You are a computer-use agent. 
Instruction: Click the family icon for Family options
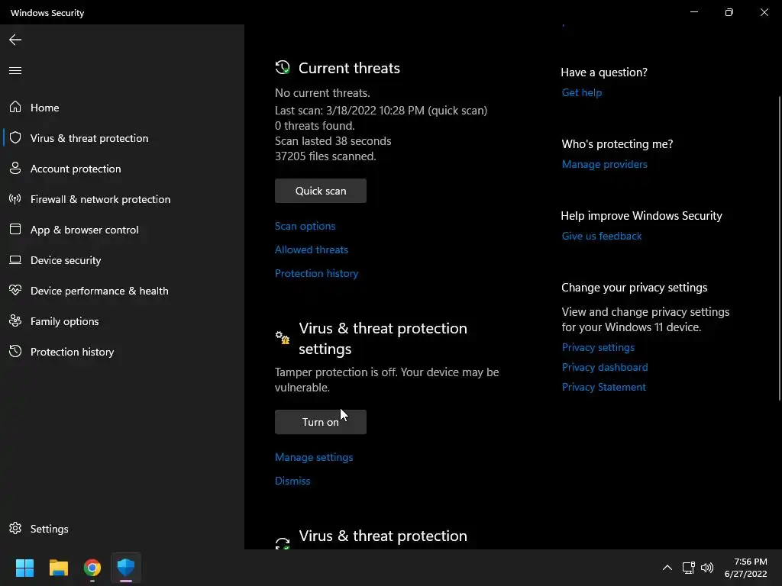(x=15, y=321)
